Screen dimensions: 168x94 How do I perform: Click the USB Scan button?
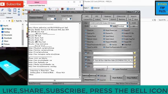[x=93, y=76]
